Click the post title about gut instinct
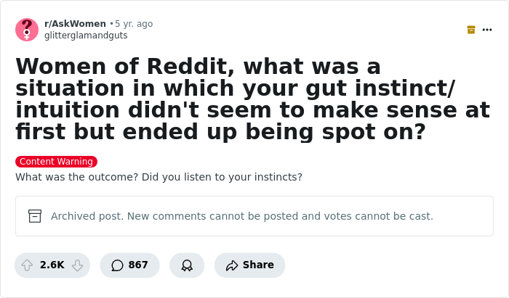The image size is (509, 298). coord(247,99)
